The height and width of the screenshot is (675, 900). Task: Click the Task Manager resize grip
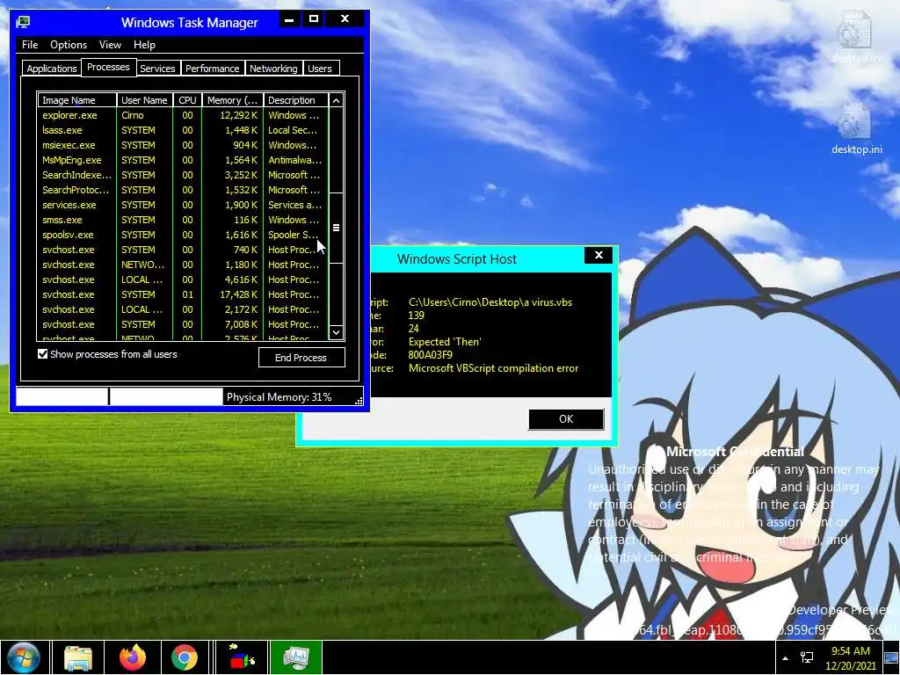(x=359, y=401)
